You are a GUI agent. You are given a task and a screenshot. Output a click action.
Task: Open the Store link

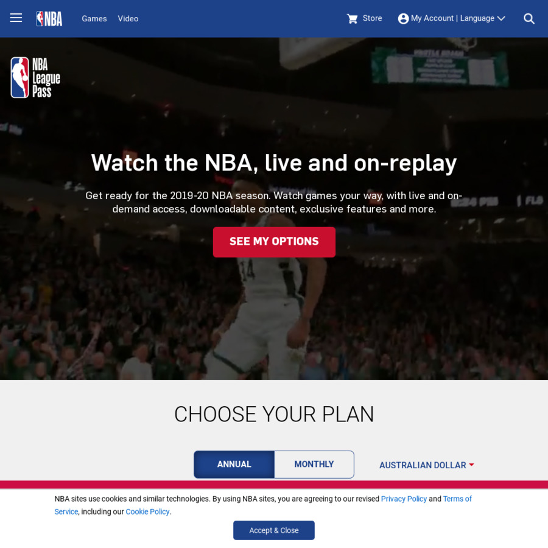click(x=372, y=18)
